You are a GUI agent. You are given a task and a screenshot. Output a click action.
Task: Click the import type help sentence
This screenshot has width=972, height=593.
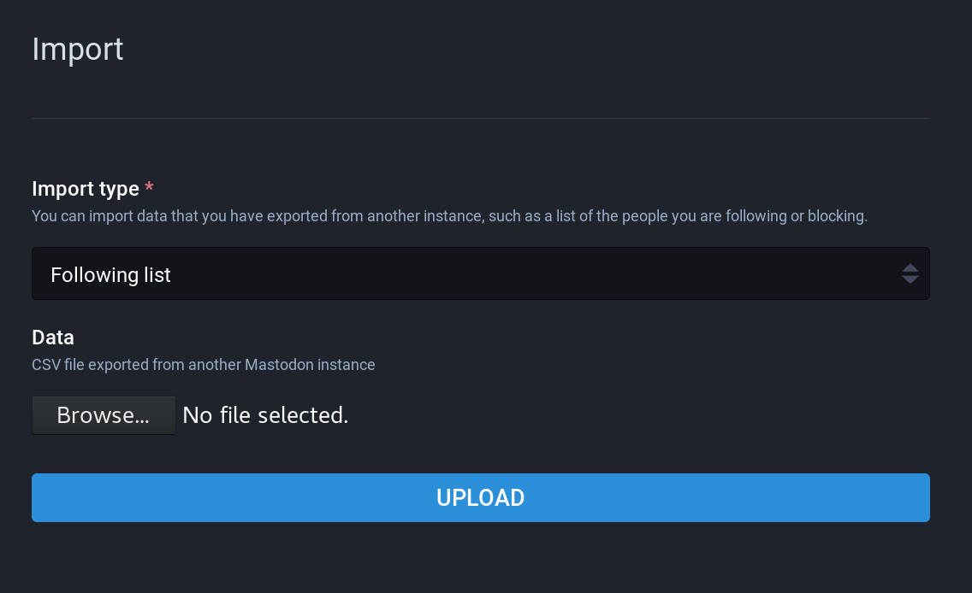click(449, 216)
